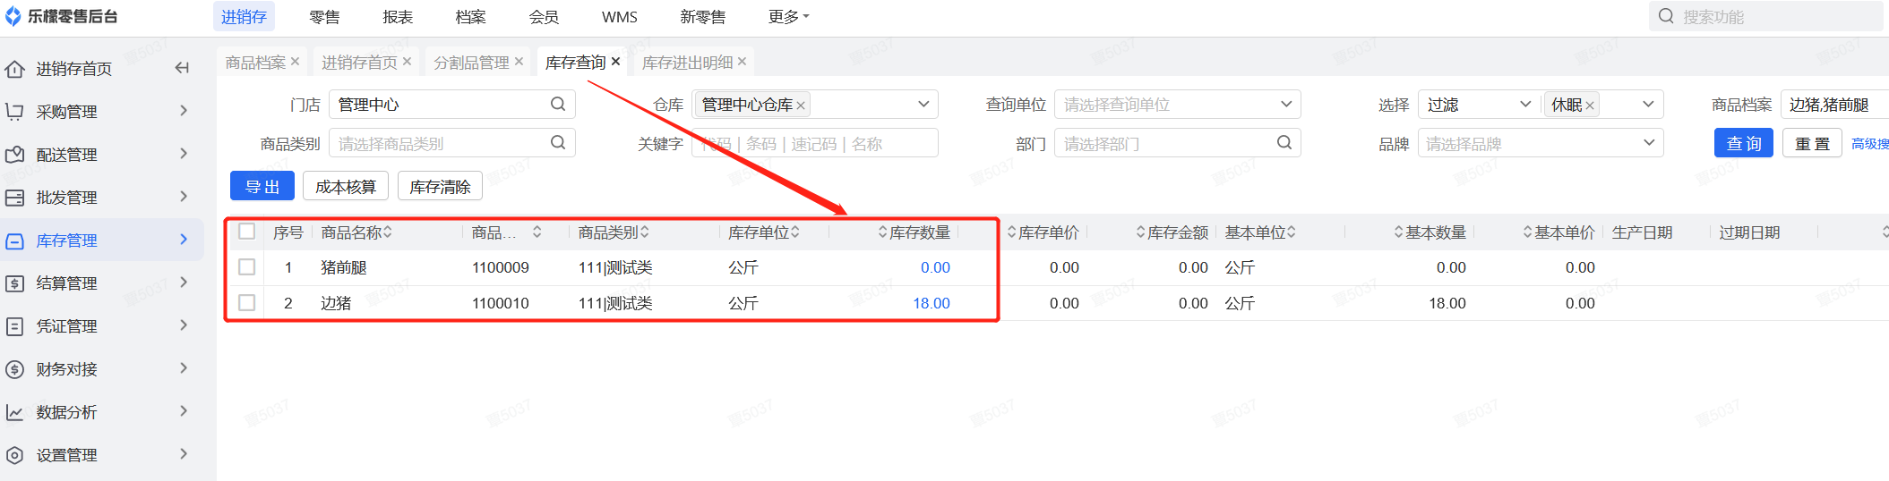Open the 报表 top menu

398,17
